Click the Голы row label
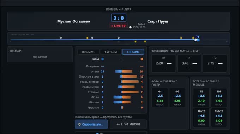240x134 pixels. [x=95, y=59]
